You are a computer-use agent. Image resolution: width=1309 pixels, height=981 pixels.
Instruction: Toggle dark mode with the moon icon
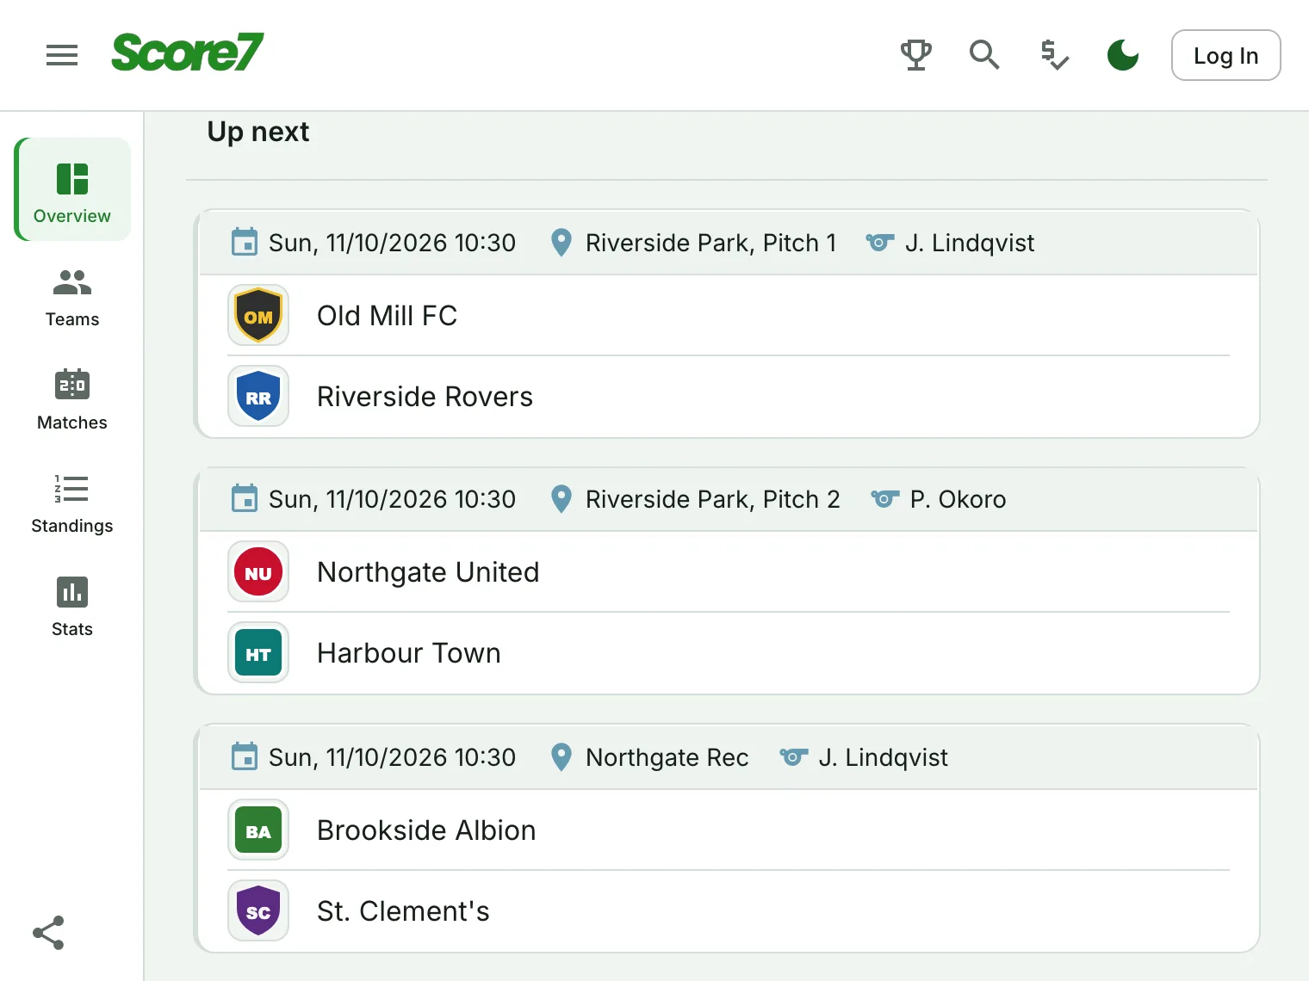(1123, 55)
